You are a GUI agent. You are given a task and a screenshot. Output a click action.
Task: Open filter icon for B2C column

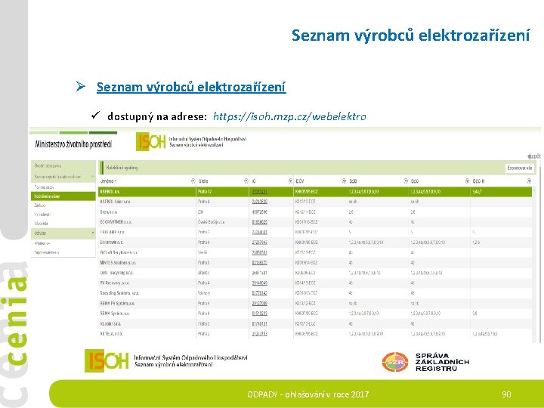467,181
